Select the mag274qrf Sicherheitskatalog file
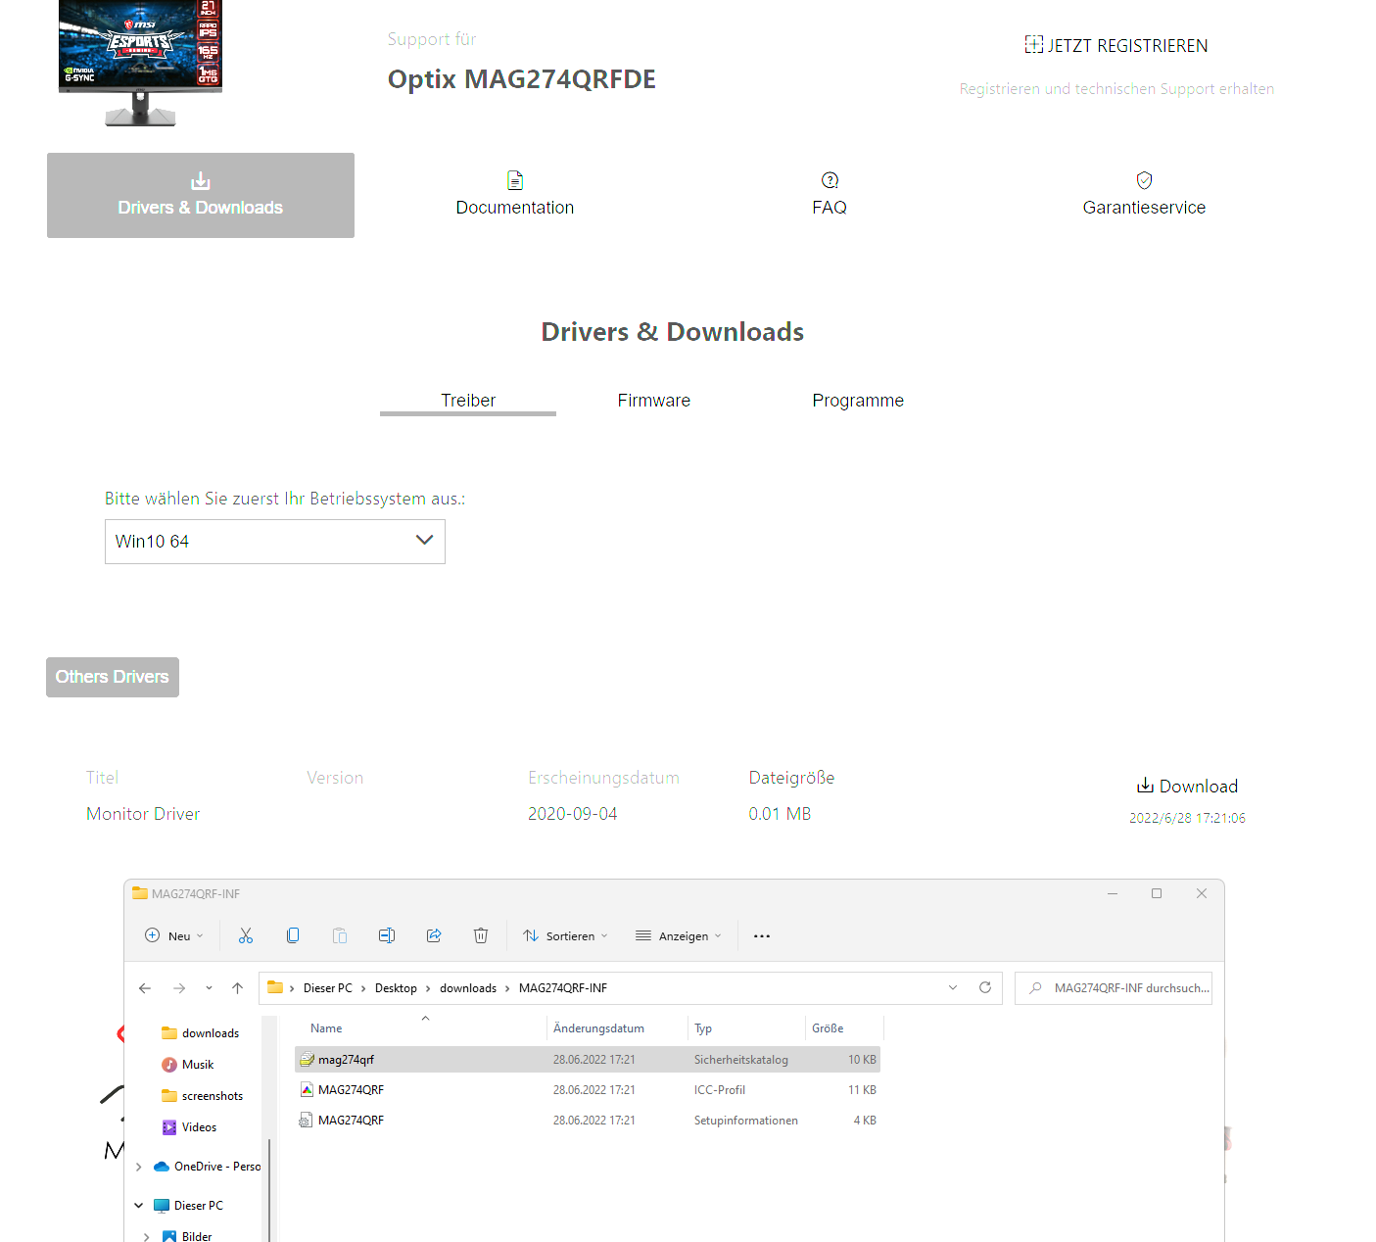The image size is (1376, 1242). 588,1060
